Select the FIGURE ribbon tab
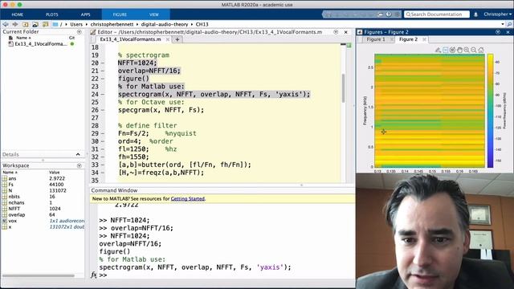514x289 pixels. pyautogui.click(x=120, y=14)
